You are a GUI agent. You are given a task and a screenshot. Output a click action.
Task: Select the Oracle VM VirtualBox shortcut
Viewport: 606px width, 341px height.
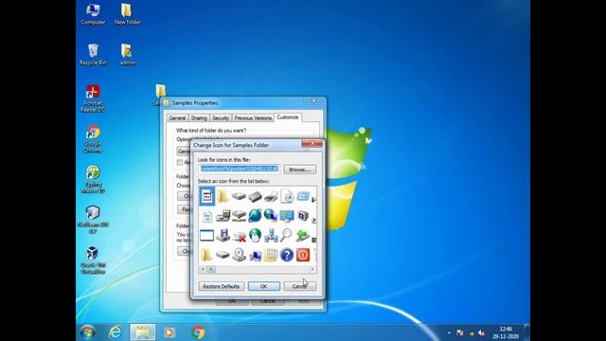coord(93,260)
